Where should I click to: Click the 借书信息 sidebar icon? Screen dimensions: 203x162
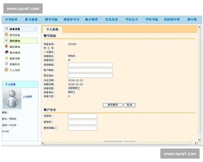point(6,34)
